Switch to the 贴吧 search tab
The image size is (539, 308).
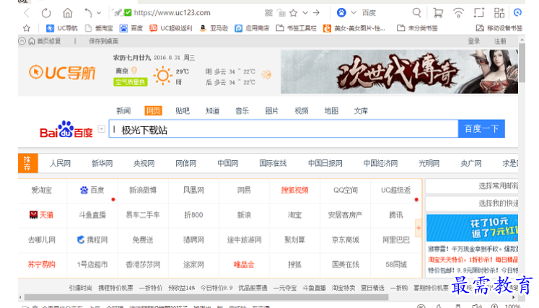pyautogui.click(x=183, y=110)
